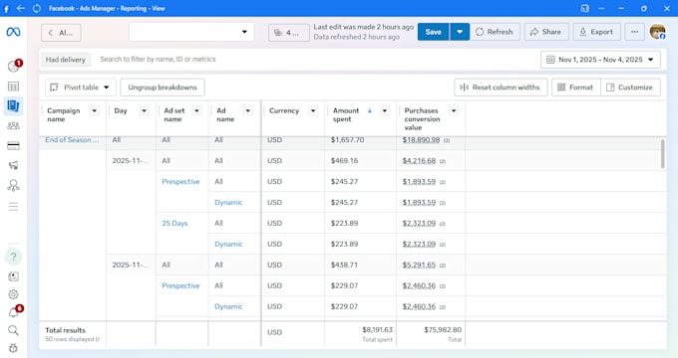678x358 pixels.
Task: Open the Prespective ad set with $229.07 spent
Action: 180,286
